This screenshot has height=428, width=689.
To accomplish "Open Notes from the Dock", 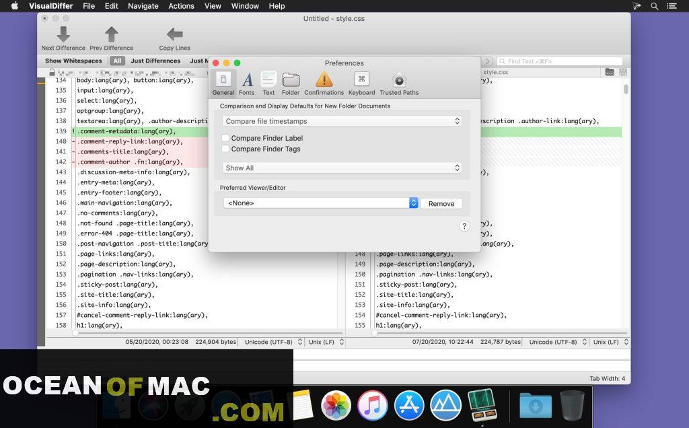I will (x=302, y=405).
